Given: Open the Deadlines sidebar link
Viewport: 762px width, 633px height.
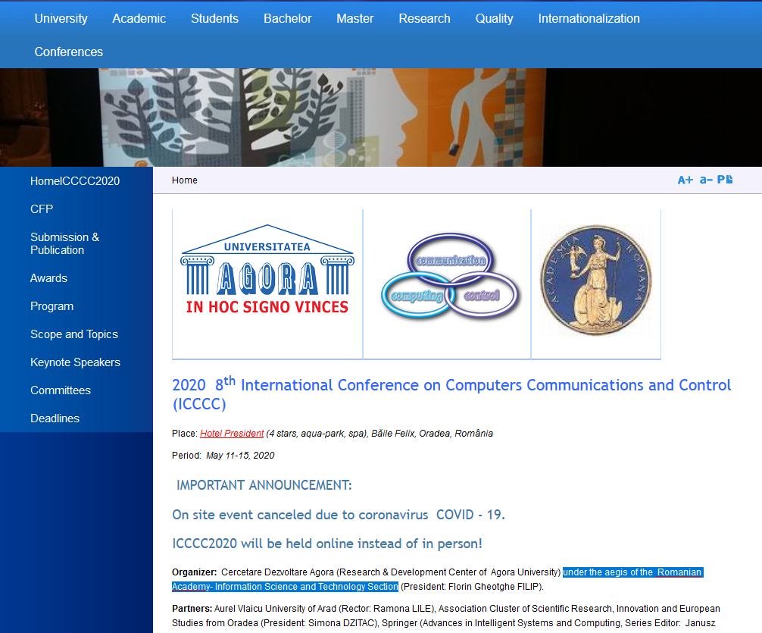Looking at the screenshot, I should pyautogui.click(x=55, y=418).
